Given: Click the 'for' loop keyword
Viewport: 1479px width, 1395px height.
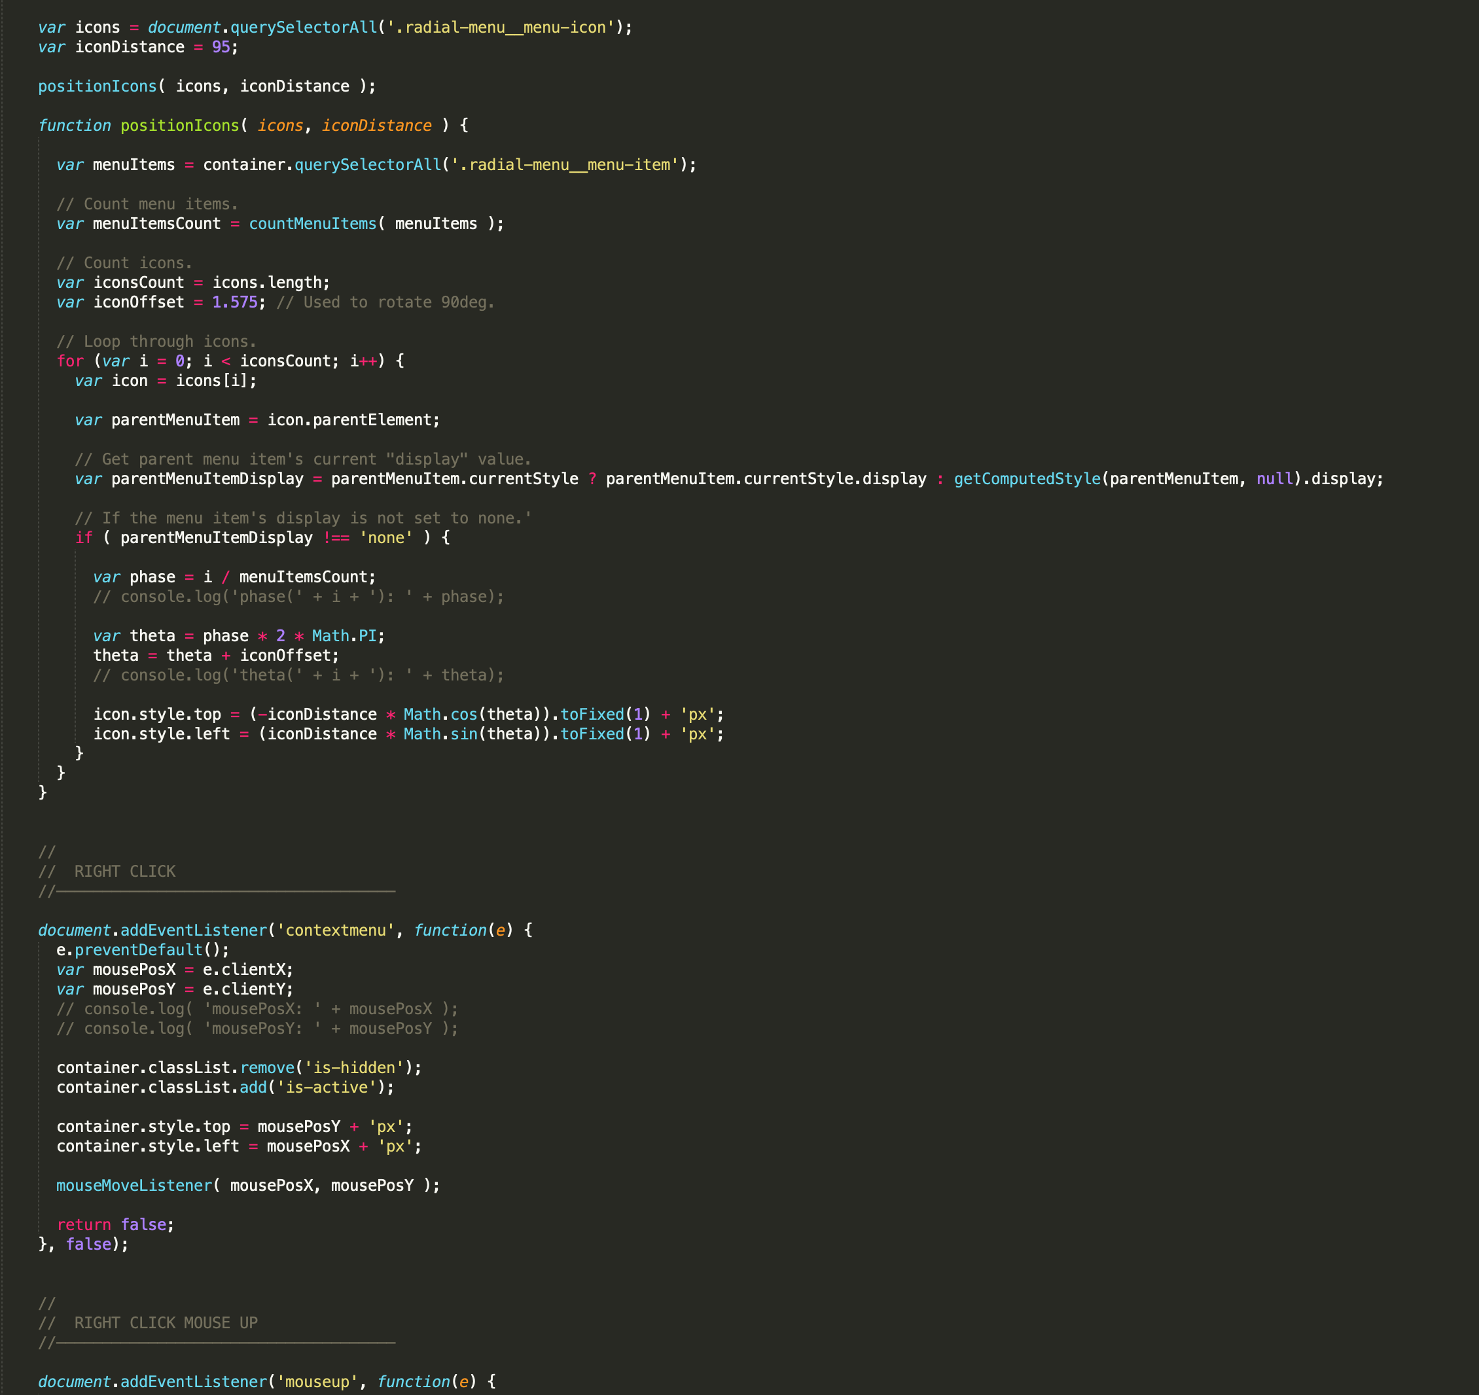Looking at the screenshot, I should 70,361.
